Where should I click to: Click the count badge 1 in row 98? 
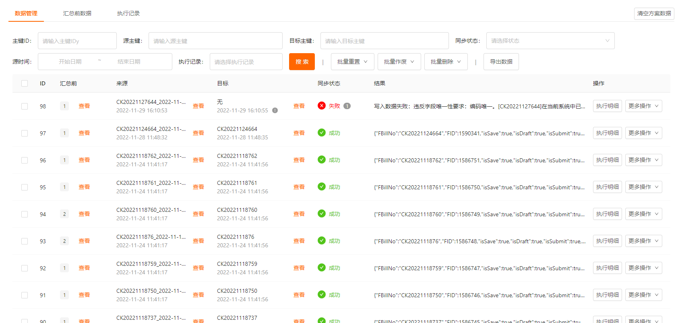point(64,106)
